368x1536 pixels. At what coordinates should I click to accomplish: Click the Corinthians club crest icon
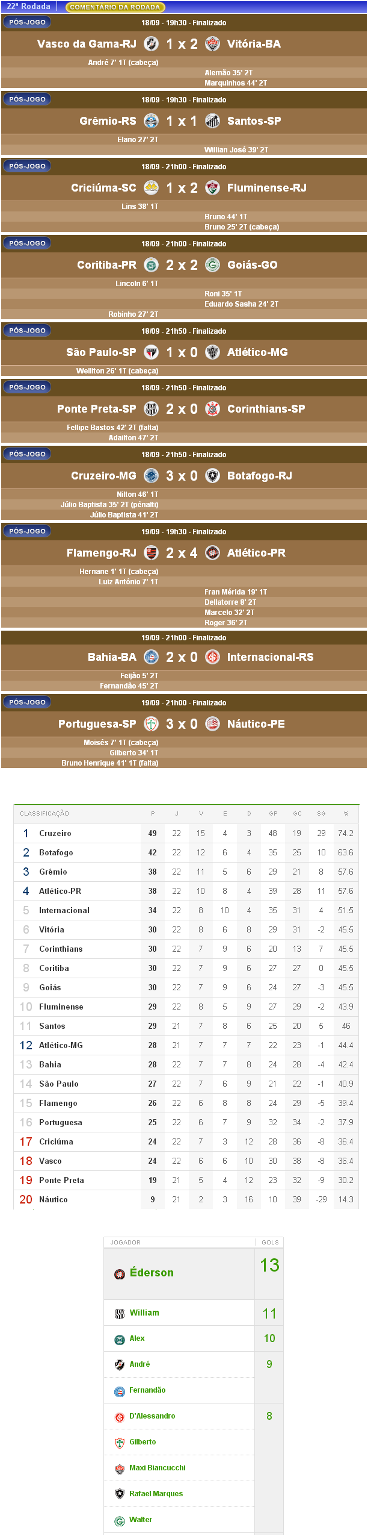coord(212,409)
